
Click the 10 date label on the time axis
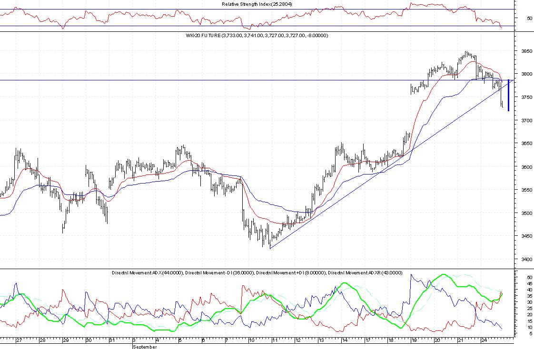tap(252, 340)
